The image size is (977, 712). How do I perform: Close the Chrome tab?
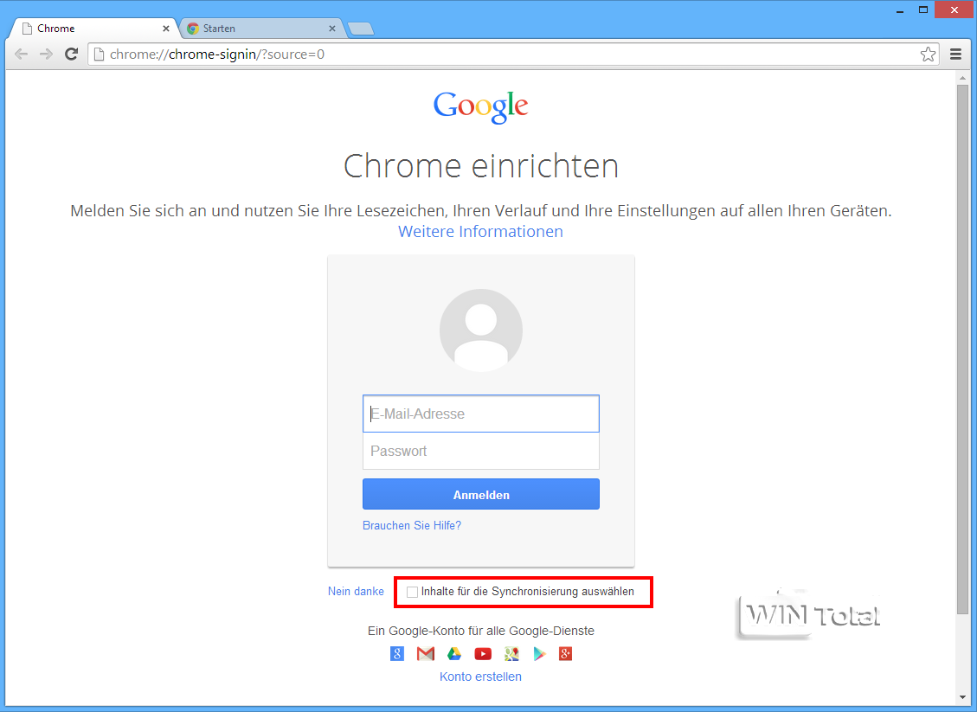click(166, 28)
